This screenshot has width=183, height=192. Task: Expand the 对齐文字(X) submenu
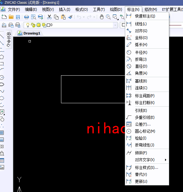[x=147, y=160]
